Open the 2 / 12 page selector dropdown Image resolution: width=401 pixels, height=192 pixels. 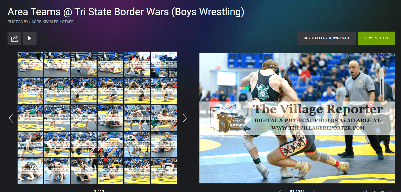(x=102, y=191)
